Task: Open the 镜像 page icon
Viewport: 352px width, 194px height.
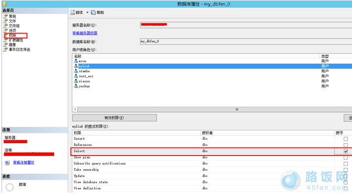Action: pos(5,45)
